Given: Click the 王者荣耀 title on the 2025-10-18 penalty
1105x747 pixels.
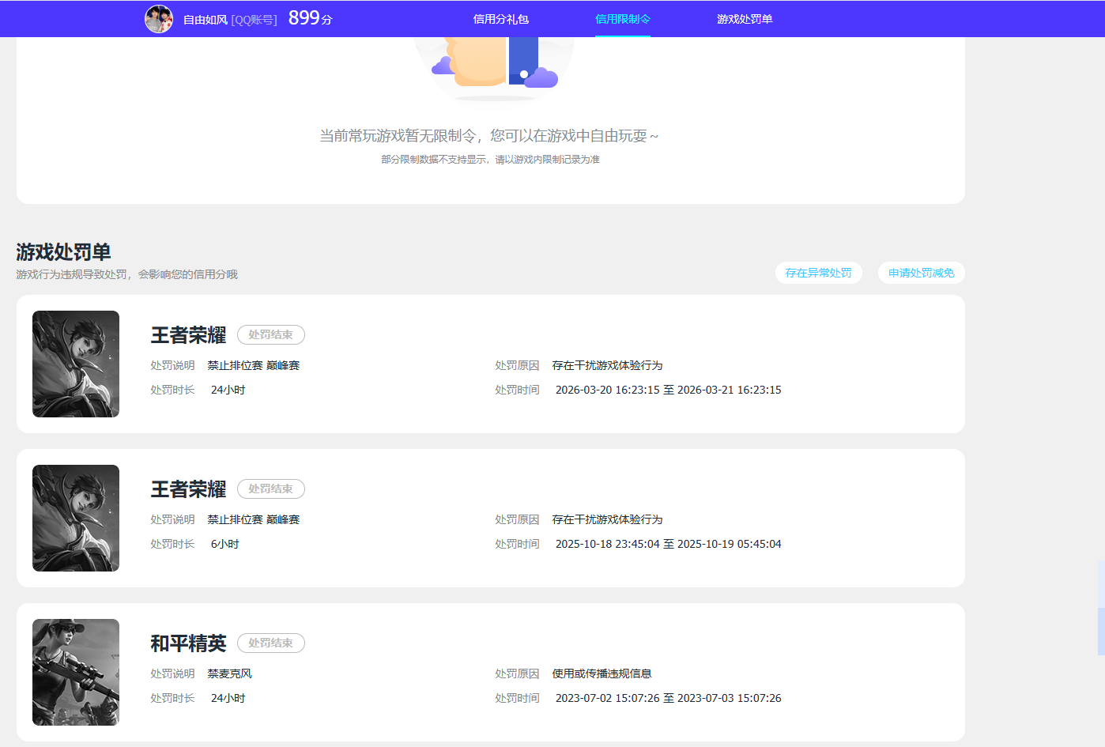Looking at the screenshot, I should coord(189,489).
